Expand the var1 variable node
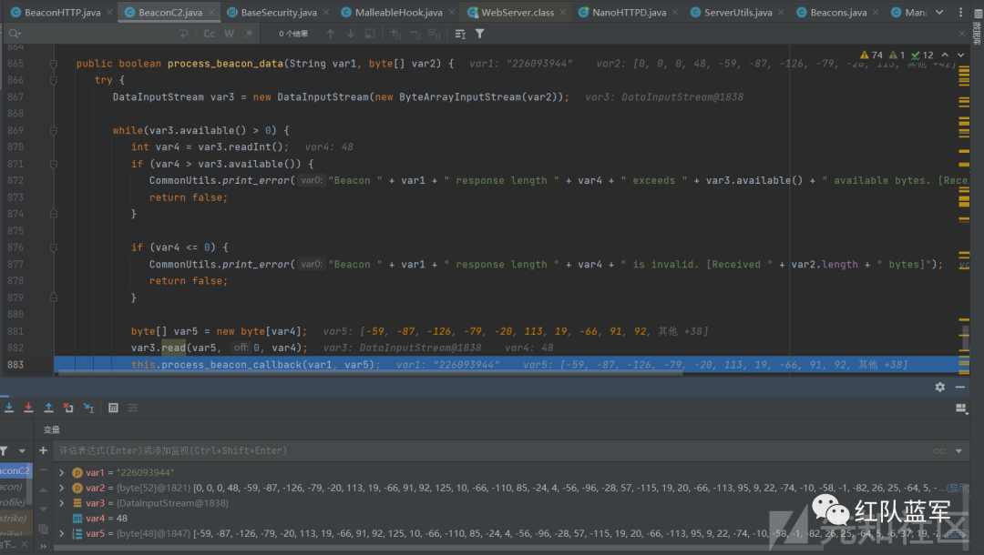The width and height of the screenshot is (984, 555). [x=62, y=472]
